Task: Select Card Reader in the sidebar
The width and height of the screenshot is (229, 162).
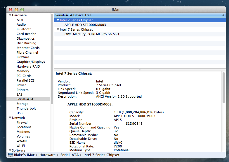Action: [26, 34]
